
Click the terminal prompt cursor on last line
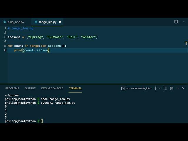pyautogui.click(x=42, y=121)
